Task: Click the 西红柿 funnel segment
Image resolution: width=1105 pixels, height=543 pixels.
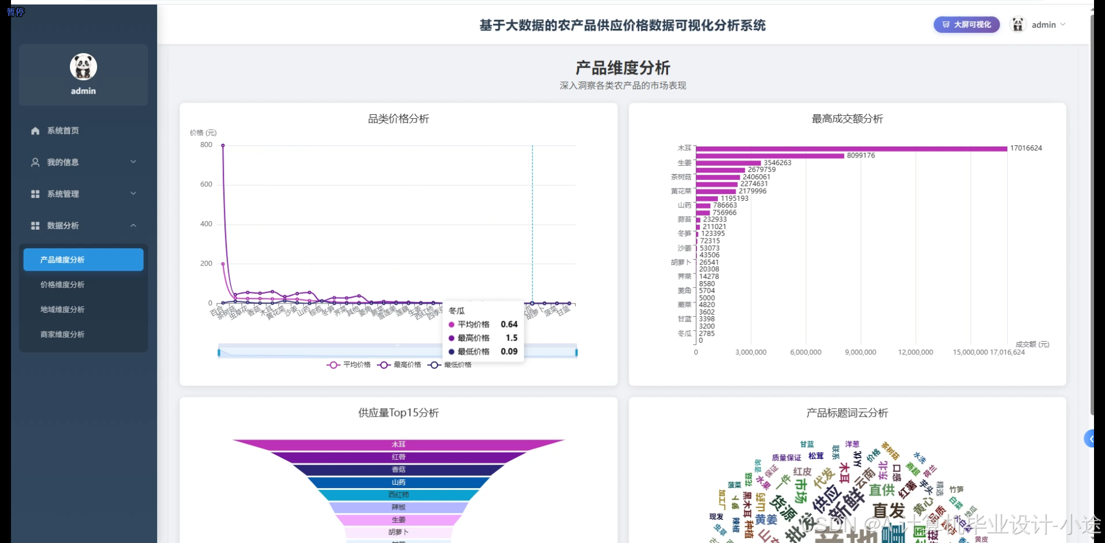Action: [399, 495]
